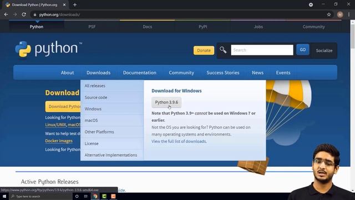Open the Socialize dropdown
Viewport: 355px width, 200px height.
click(324, 51)
